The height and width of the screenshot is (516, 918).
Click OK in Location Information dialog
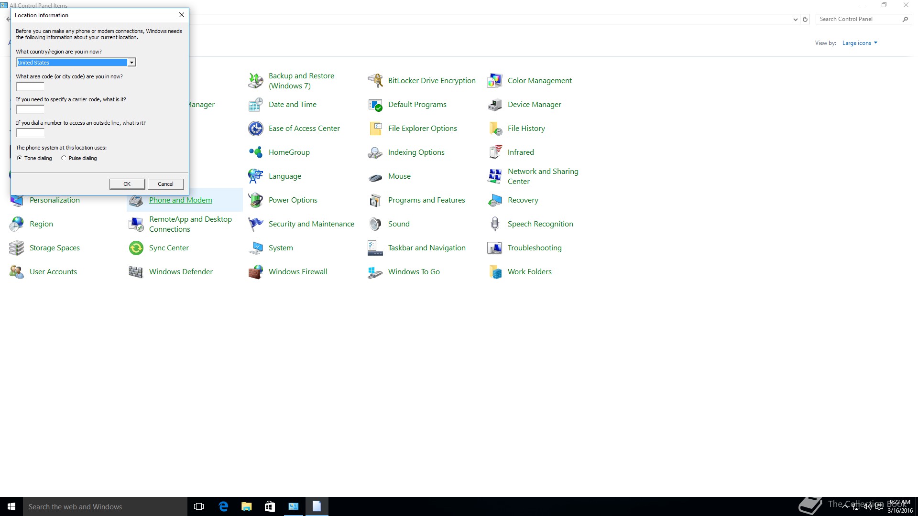click(127, 184)
